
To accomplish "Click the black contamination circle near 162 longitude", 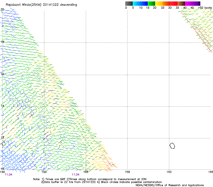I will point(172,146).
